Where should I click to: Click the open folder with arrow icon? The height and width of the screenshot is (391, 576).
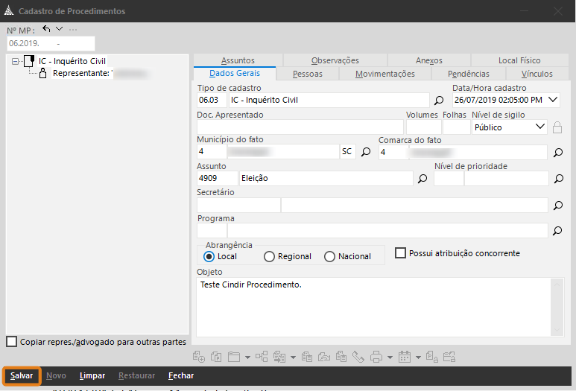324,357
